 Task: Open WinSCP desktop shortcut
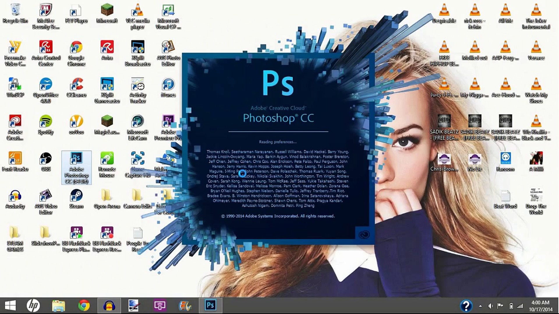click(x=15, y=88)
